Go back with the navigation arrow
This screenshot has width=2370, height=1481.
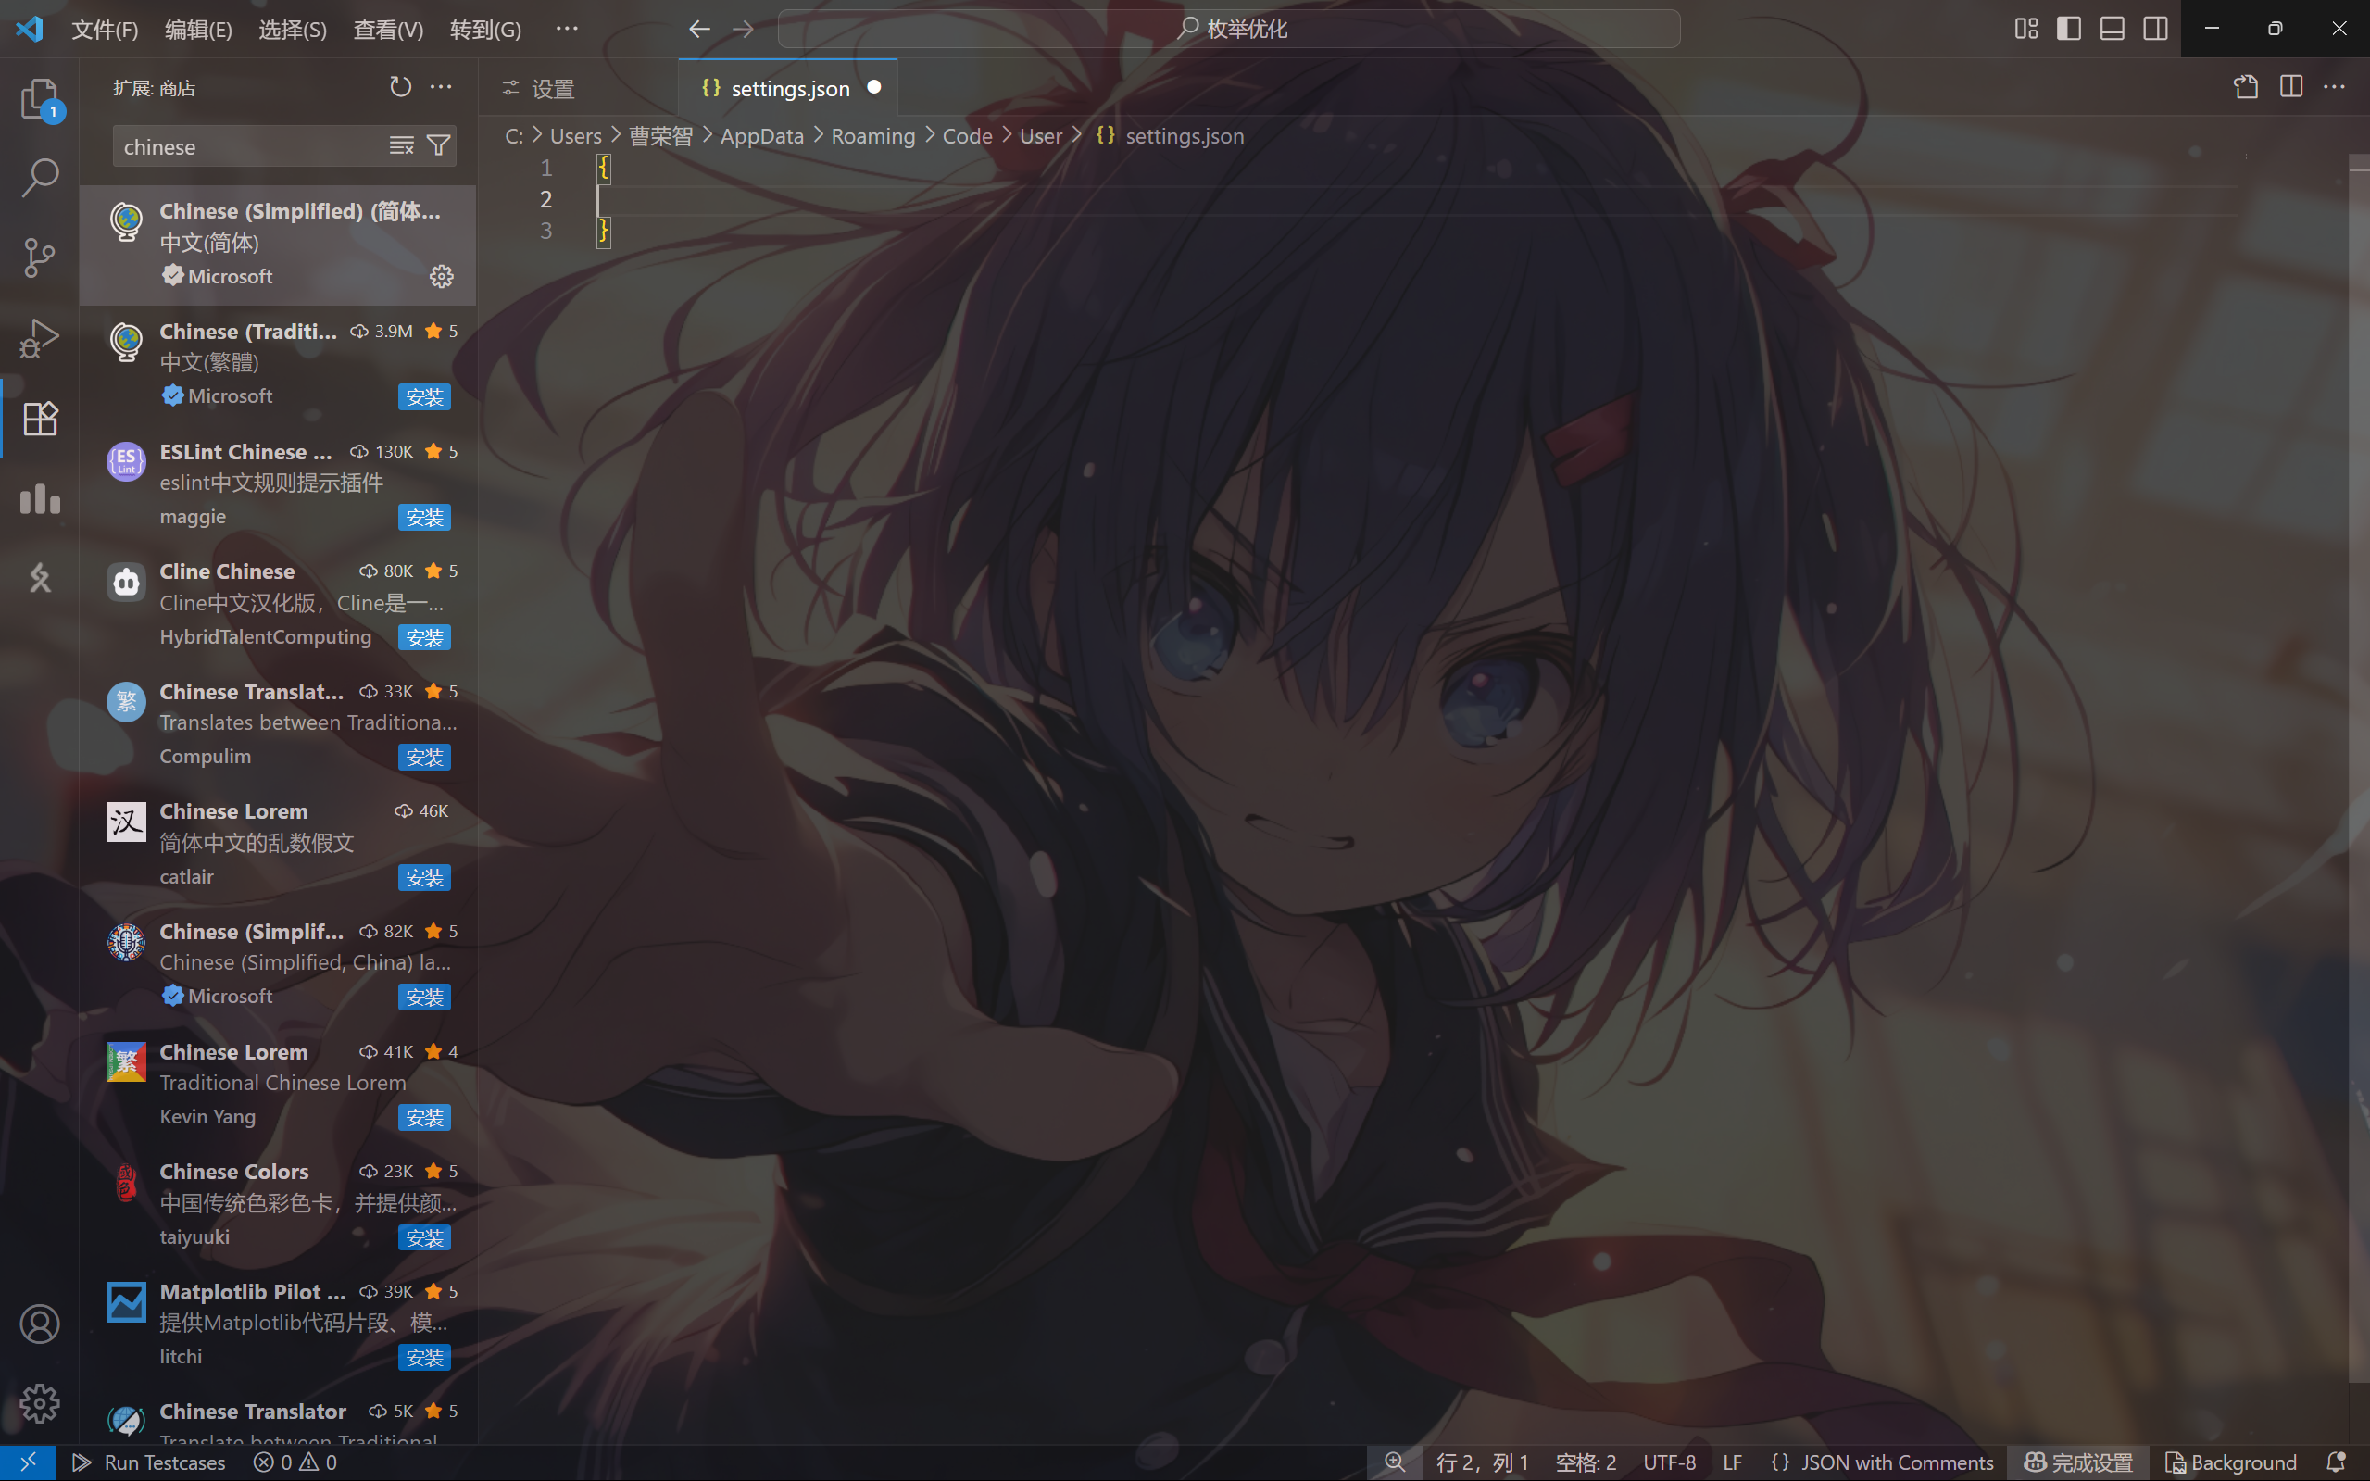[x=699, y=30]
